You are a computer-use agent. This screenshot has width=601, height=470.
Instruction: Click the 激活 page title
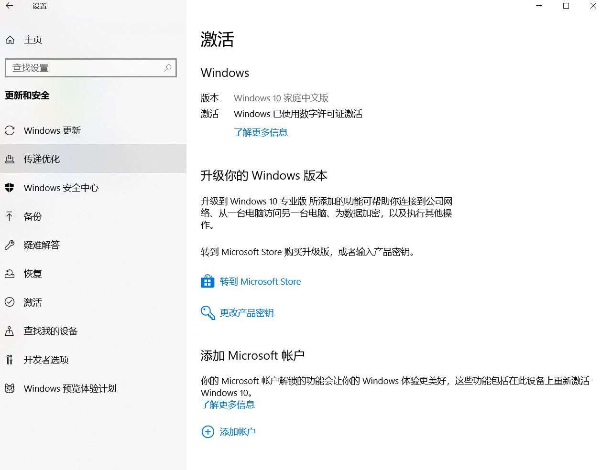(x=218, y=39)
